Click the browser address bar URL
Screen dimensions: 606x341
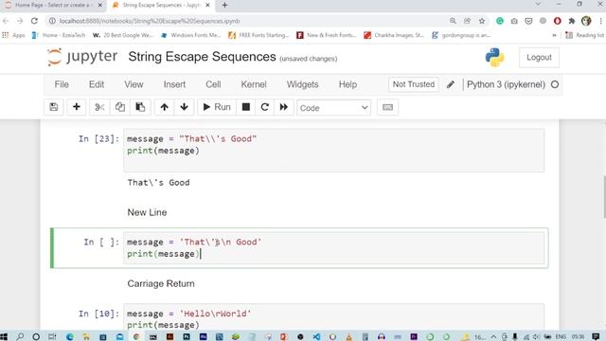[x=150, y=21]
